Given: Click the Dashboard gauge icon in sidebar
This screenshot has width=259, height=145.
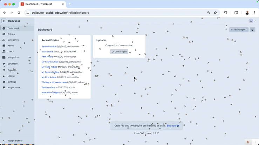Looking at the screenshot, I should click(4, 28).
